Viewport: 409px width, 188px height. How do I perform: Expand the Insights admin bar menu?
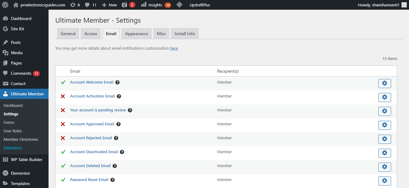coord(152,5)
